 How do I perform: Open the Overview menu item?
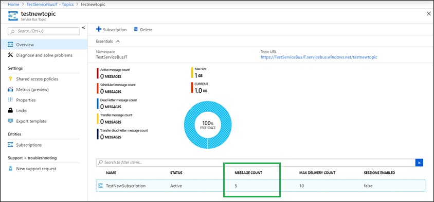[x=44, y=45]
